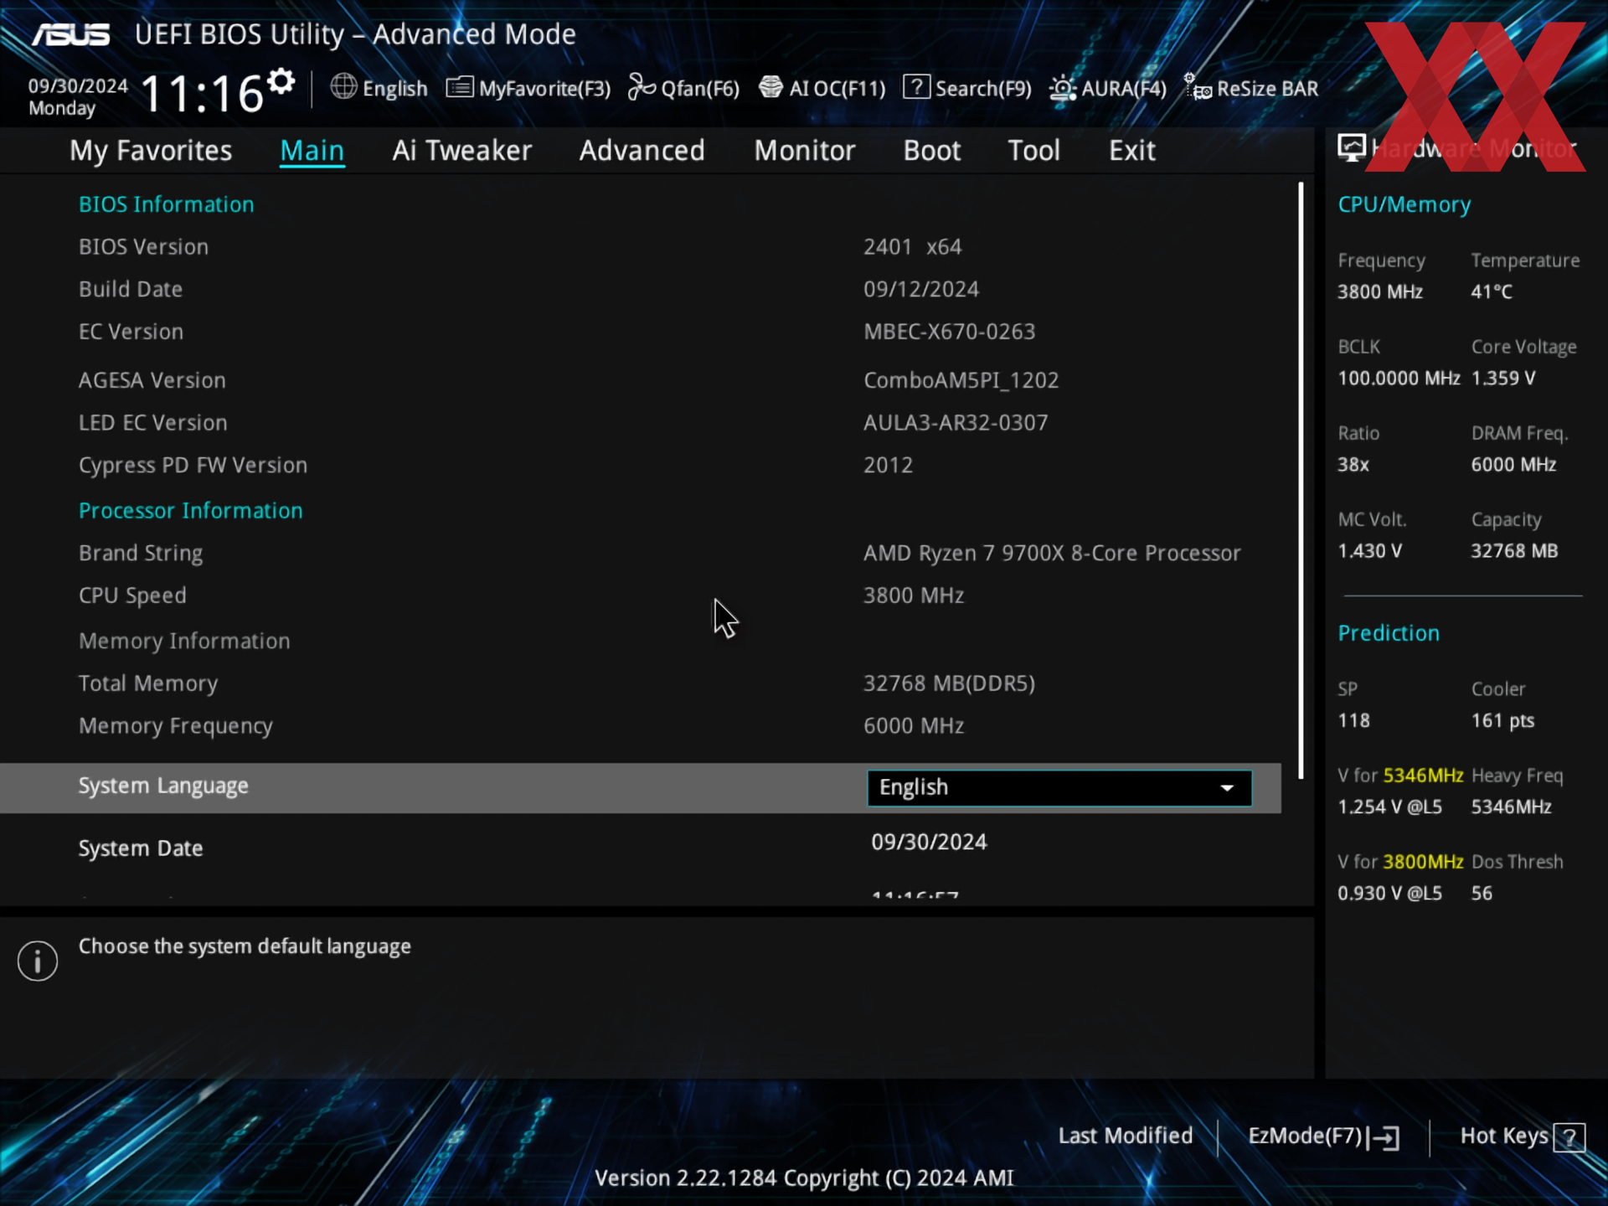Switch to My Favorites tab
Screen dimensions: 1608x1206
(151, 151)
